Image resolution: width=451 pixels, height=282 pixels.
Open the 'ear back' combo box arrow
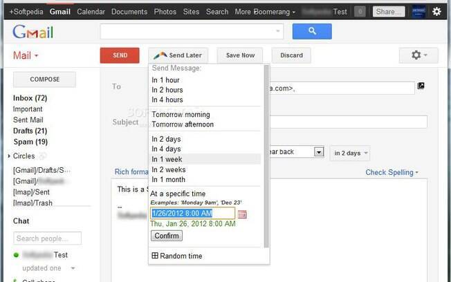click(319, 151)
